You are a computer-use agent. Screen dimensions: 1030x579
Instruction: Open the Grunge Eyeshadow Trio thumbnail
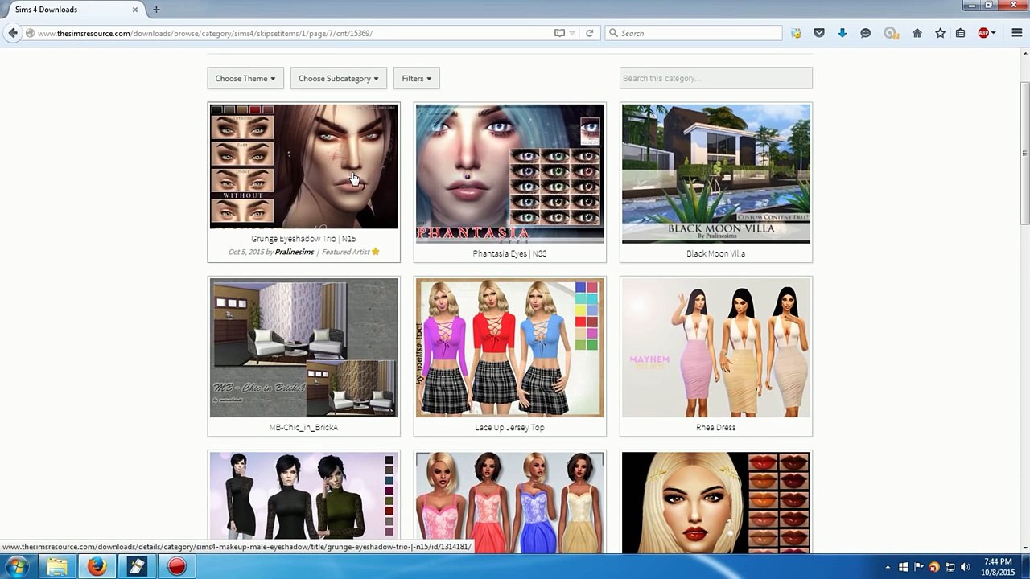coord(304,166)
